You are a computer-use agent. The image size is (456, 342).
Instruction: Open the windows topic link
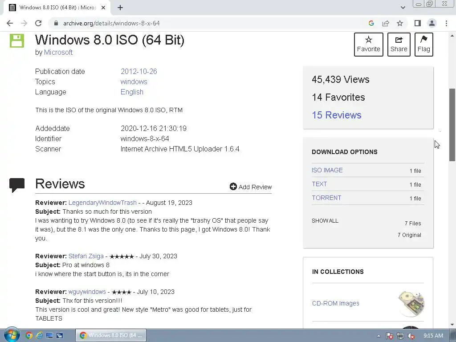point(134,82)
